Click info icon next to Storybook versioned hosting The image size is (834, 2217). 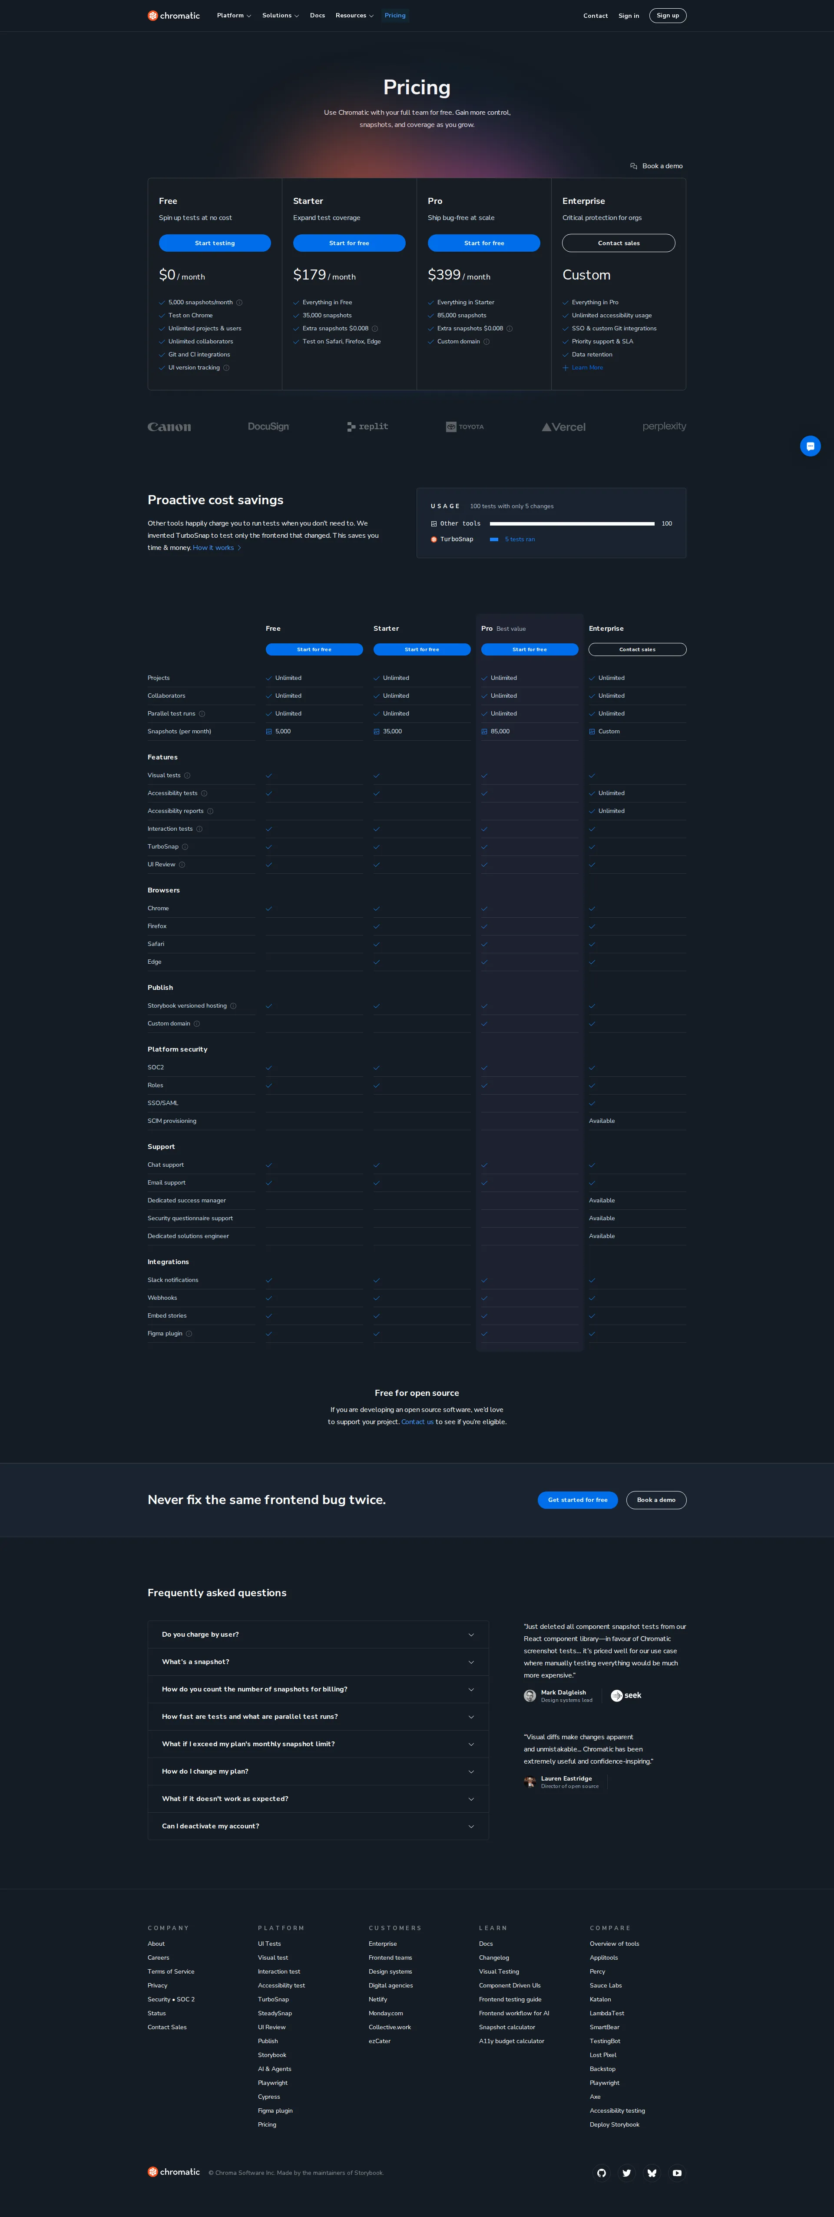(x=233, y=1006)
